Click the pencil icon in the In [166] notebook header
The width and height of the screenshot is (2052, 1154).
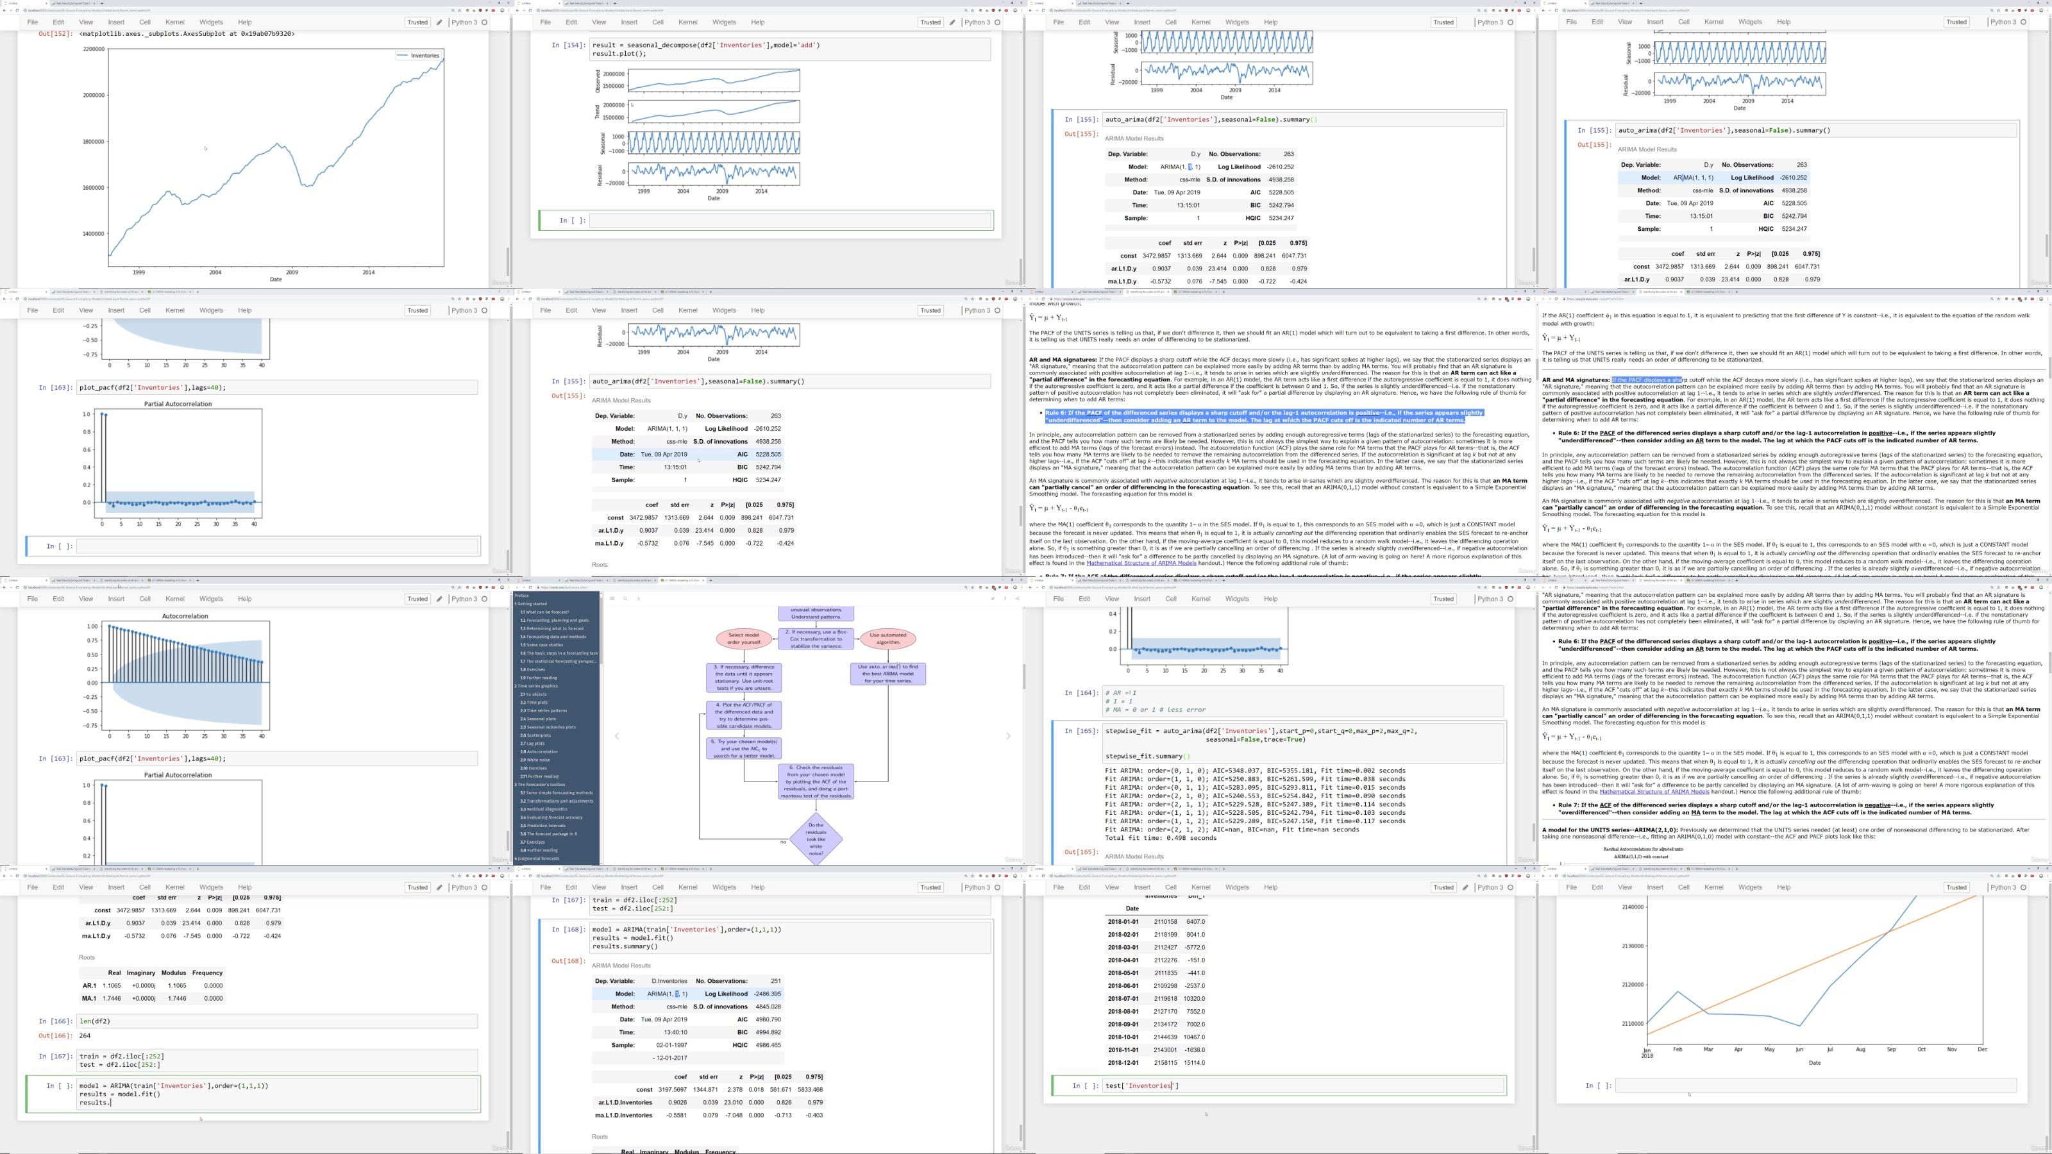click(x=439, y=887)
